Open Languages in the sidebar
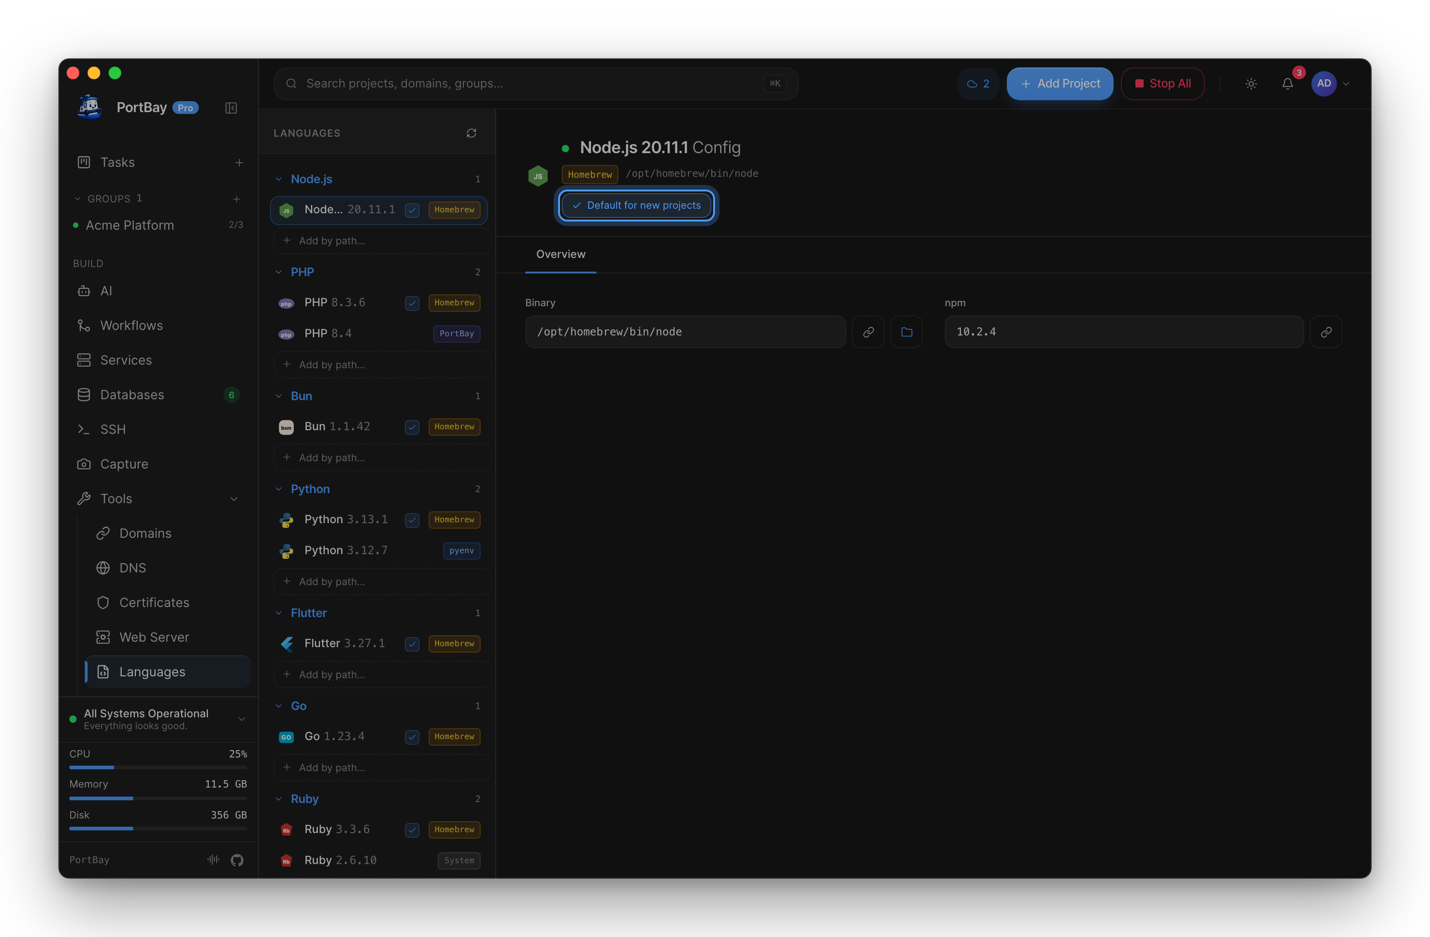 pos(168,672)
